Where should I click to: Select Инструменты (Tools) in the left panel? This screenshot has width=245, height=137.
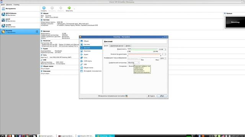pos(20,9)
